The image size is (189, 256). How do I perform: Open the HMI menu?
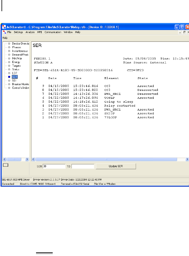pyautogui.click(x=39, y=32)
